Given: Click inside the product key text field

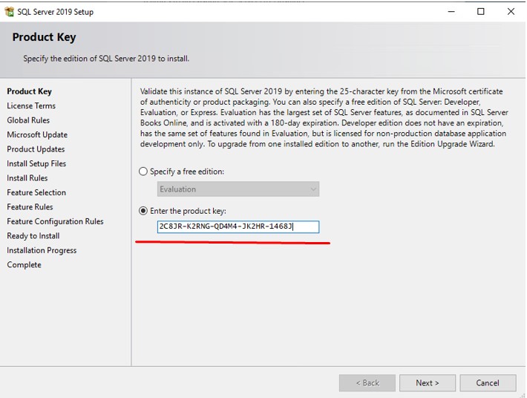Looking at the screenshot, I should 238,226.
